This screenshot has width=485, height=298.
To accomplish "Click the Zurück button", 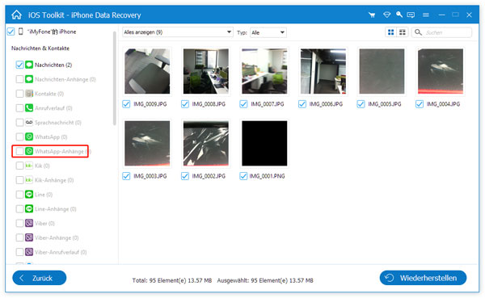I will 40,278.
